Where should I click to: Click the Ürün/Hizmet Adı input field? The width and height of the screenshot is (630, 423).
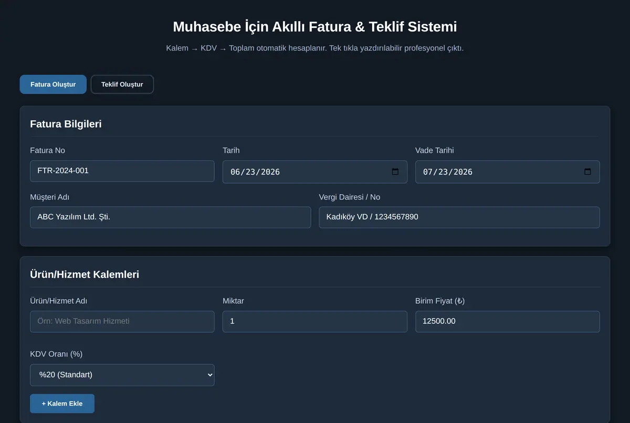(122, 322)
